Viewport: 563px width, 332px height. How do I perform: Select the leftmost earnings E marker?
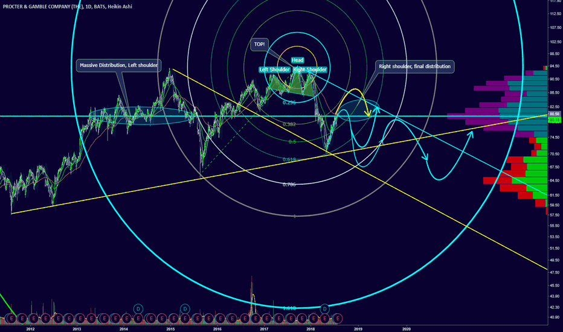click(x=11, y=318)
